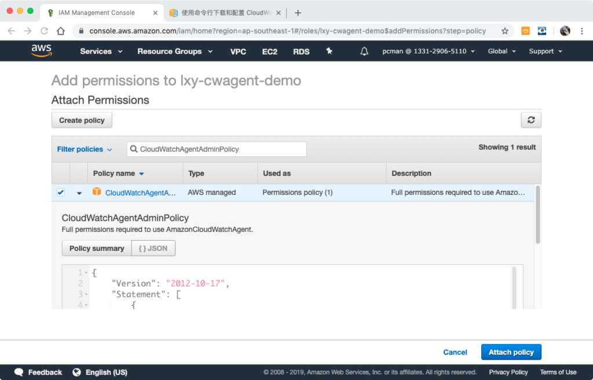This screenshot has height=380, width=593.
Task: Click the browser address bar URL
Action: pyautogui.click(x=287, y=31)
